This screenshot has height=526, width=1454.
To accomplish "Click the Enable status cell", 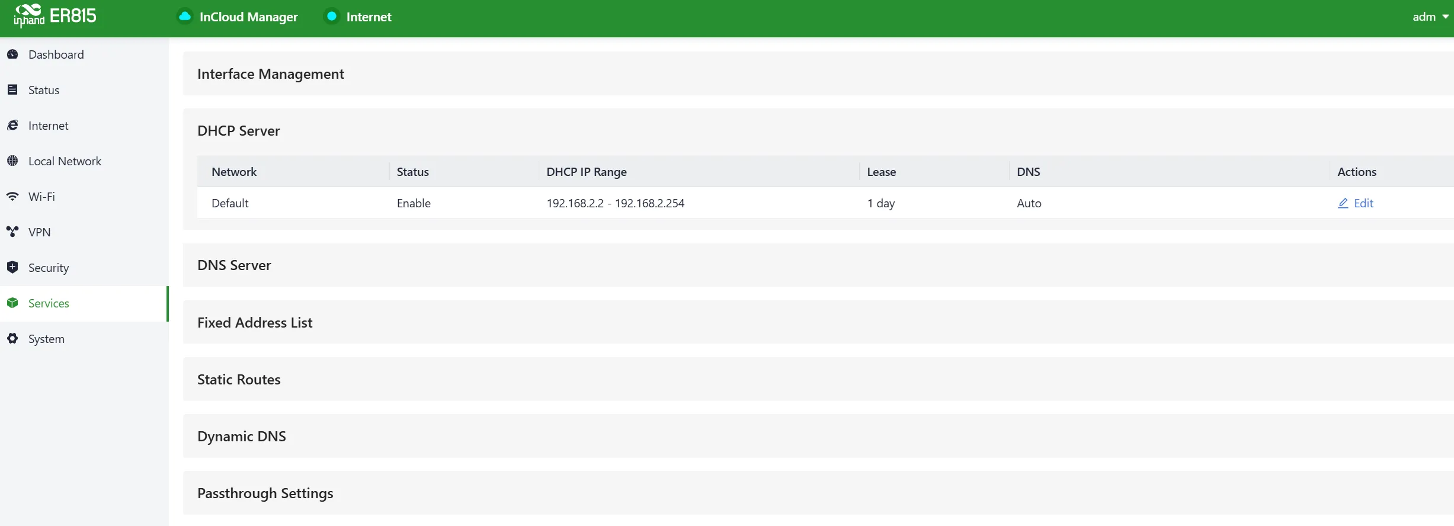I will 414,203.
